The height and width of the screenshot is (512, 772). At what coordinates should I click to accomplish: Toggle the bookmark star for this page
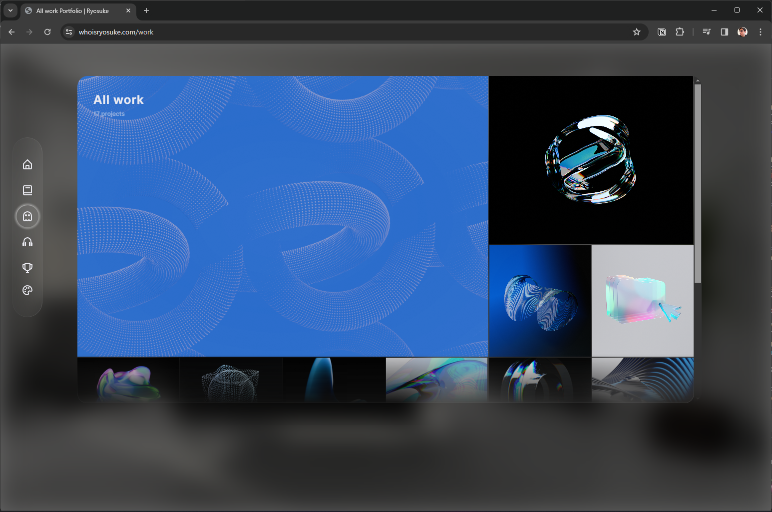pyautogui.click(x=637, y=31)
